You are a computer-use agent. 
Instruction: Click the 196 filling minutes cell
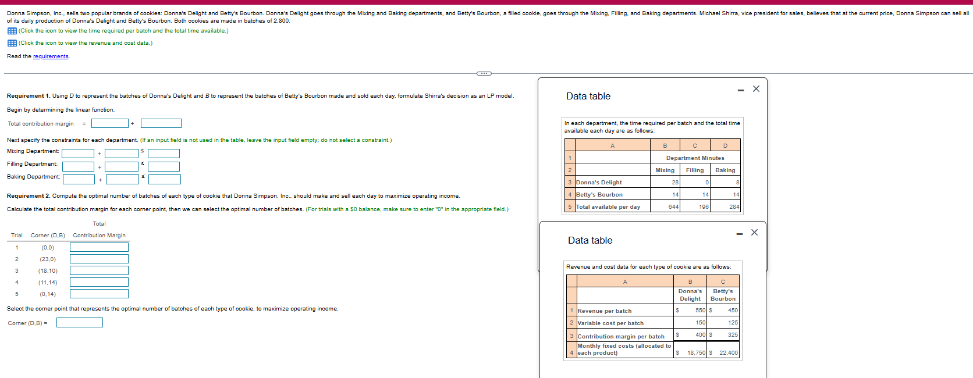tap(695, 207)
